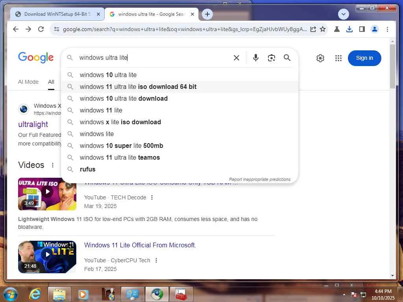Search by image with the camera icon

pyautogui.click(x=272, y=58)
